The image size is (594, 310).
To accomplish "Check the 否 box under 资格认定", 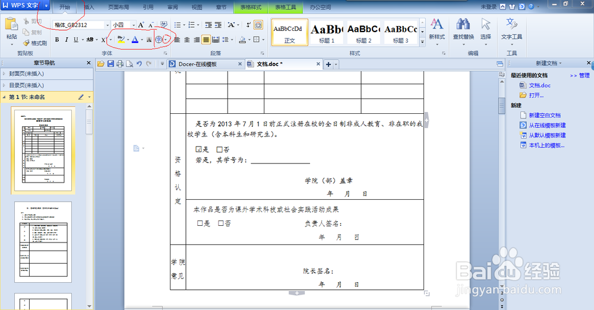I will tap(219, 150).
